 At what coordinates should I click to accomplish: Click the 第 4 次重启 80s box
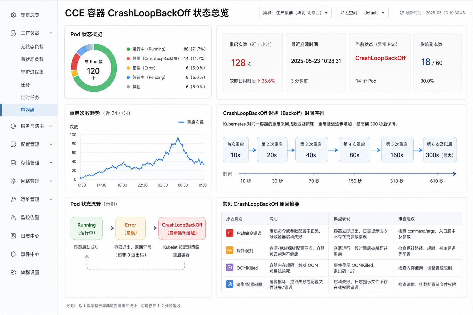tap(354, 150)
